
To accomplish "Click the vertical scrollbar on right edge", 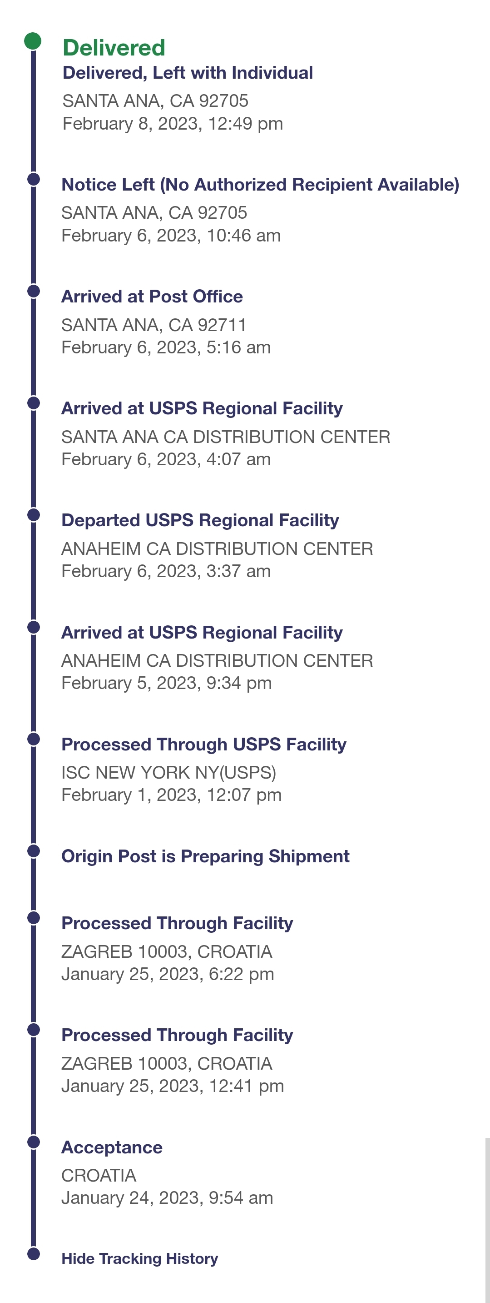I will coord(487,1220).
